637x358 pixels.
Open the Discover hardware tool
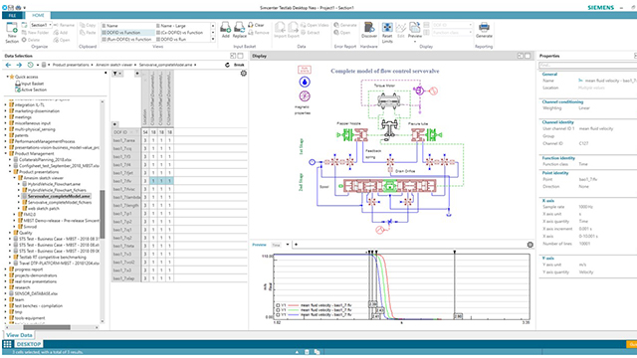coord(369,30)
